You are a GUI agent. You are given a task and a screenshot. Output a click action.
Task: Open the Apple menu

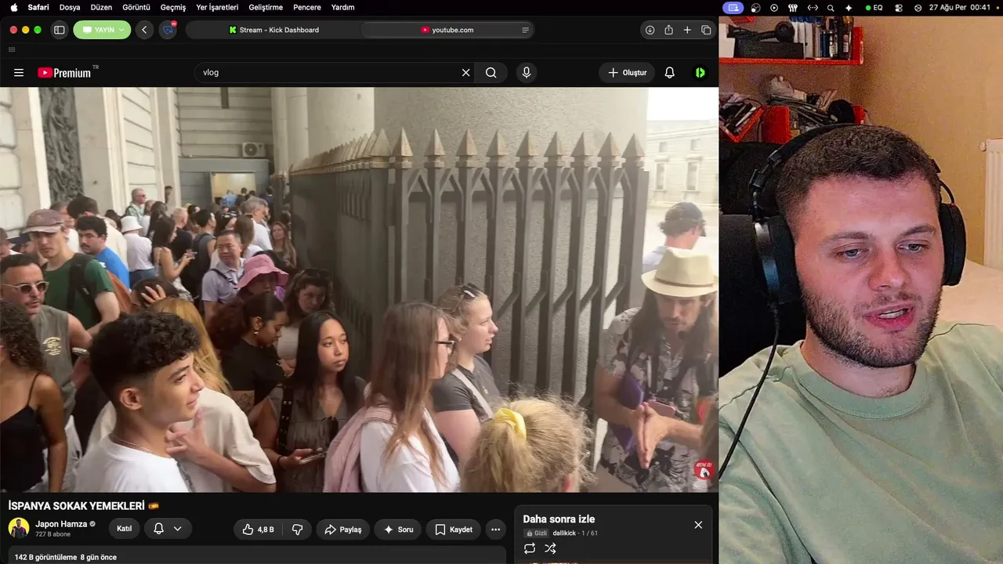[13, 7]
